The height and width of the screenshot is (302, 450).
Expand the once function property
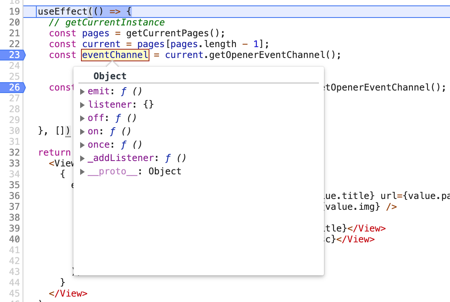pos(82,145)
